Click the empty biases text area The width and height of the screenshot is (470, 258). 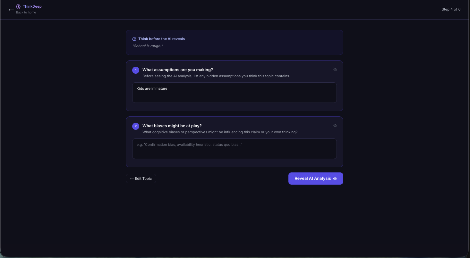pos(235,149)
